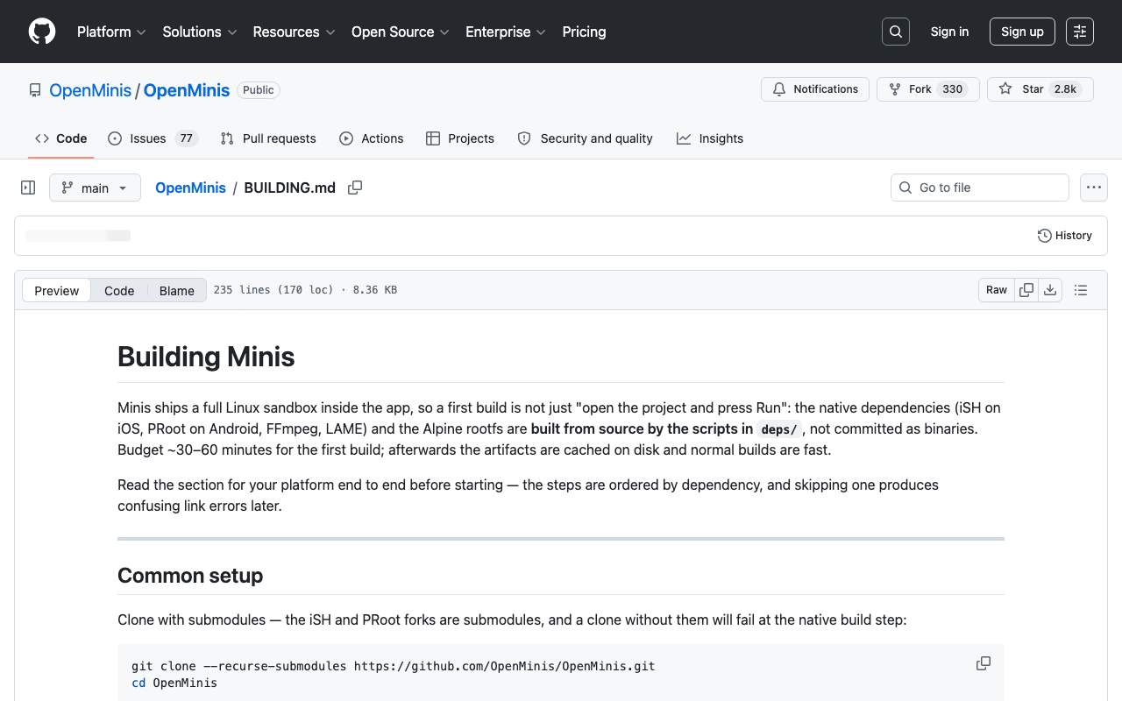Open the Platform menu
1122x701 pixels.
click(111, 32)
